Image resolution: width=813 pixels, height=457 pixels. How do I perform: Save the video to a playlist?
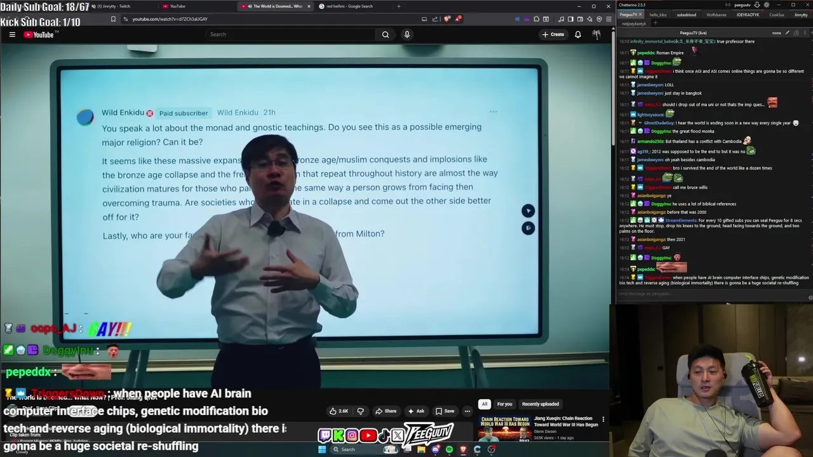[x=445, y=411]
